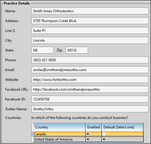This screenshot has width=151, height=144.
Task: Click the Email: label
Action: coord(10,70)
